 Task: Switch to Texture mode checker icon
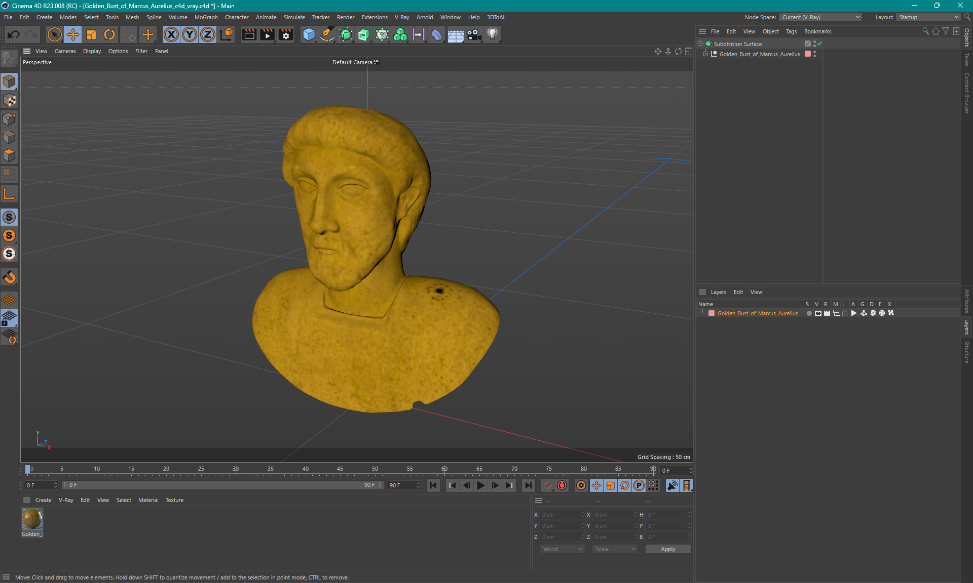pyautogui.click(x=9, y=100)
